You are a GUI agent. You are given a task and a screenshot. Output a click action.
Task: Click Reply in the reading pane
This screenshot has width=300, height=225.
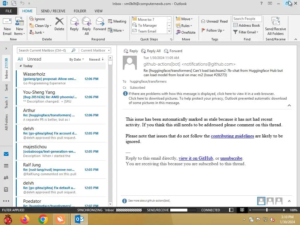pyautogui.click(x=131, y=51)
